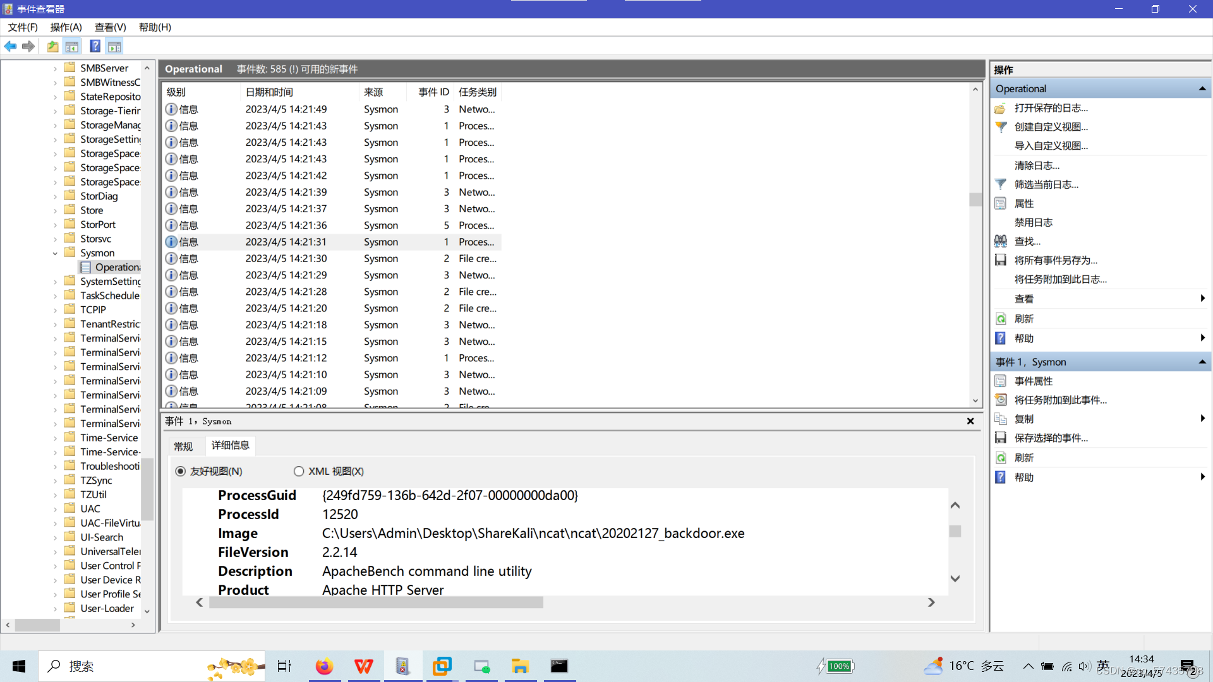Select the XML 视图(X) radio button
The image size is (1213, 682).
click(x=299, y=471)
